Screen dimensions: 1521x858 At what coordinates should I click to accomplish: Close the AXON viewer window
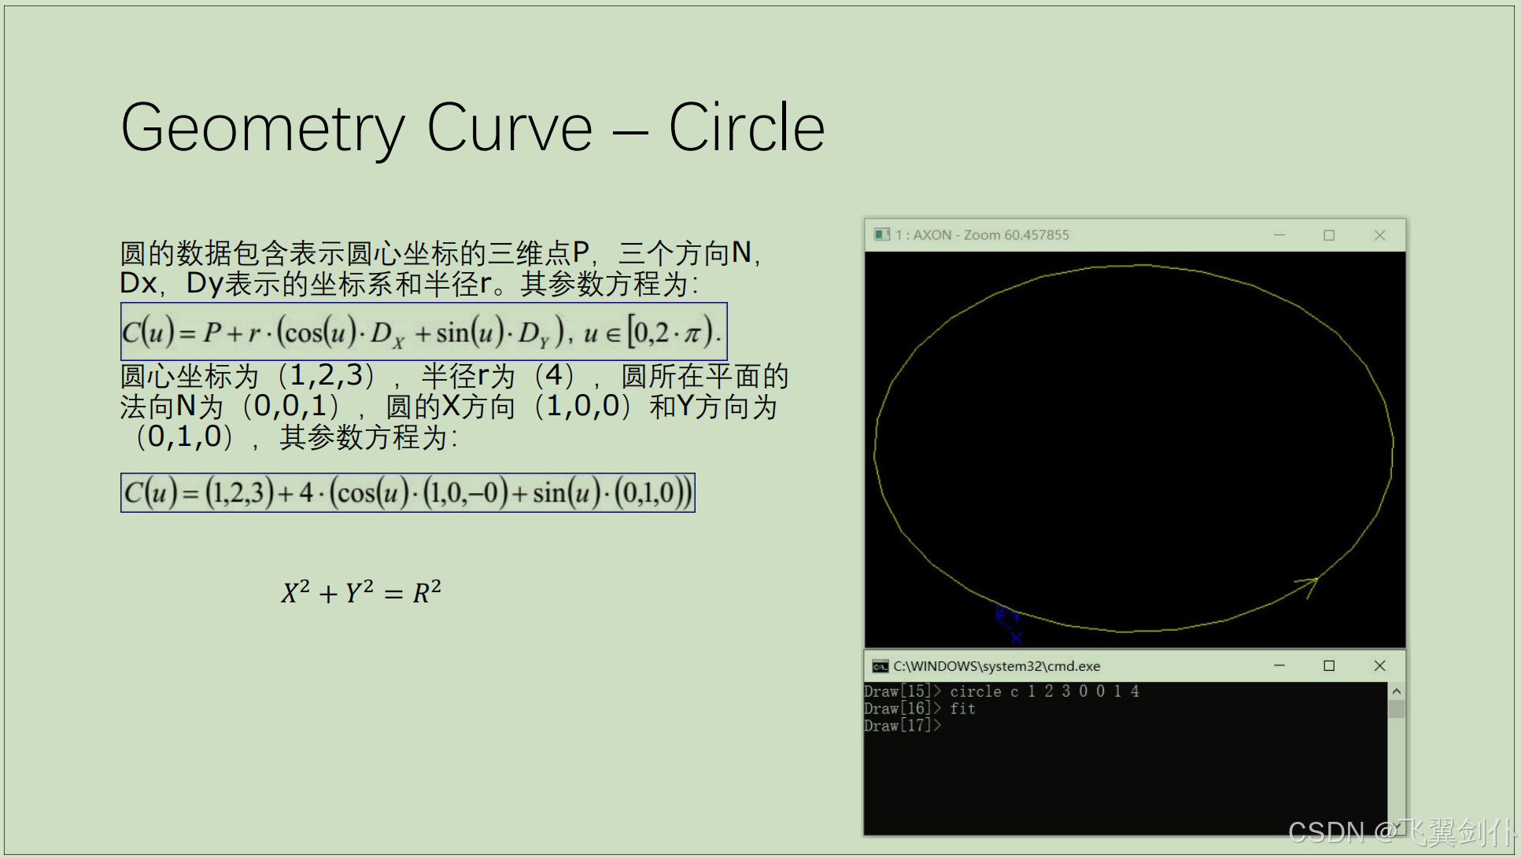(x=1379, y=235)
